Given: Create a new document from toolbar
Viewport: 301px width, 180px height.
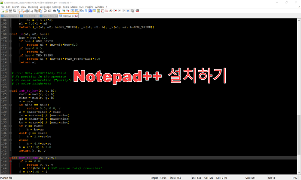Looking at the screenshot, I should [x=2, y=11].
